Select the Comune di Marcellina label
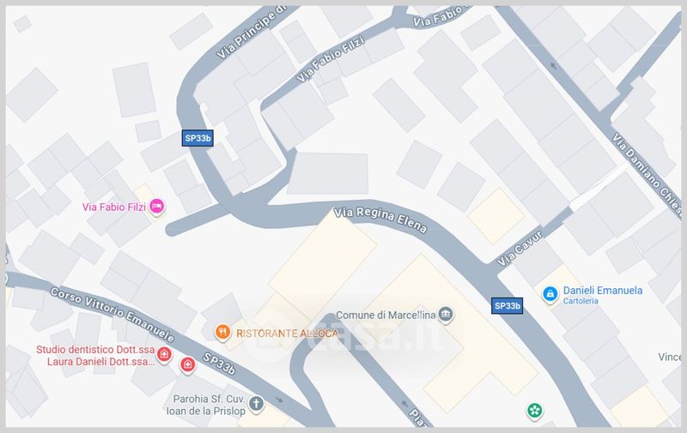The image size is (687, 433). click(x=386, y=315)
